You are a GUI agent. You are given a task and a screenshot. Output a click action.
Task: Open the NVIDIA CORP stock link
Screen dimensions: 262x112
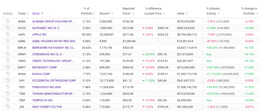click(x=41, y=74)
